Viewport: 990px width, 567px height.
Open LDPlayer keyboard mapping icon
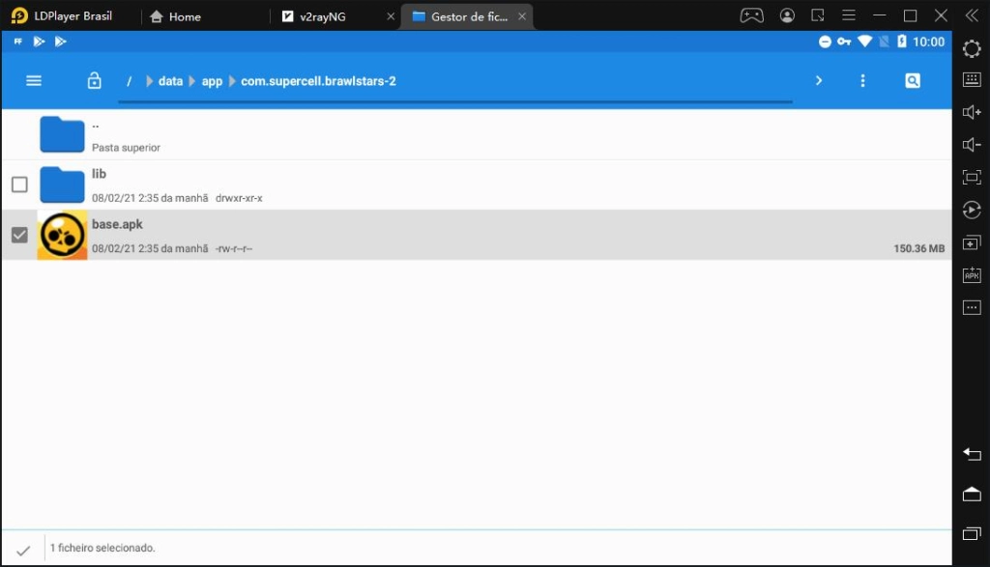click(x=972, y=80)
